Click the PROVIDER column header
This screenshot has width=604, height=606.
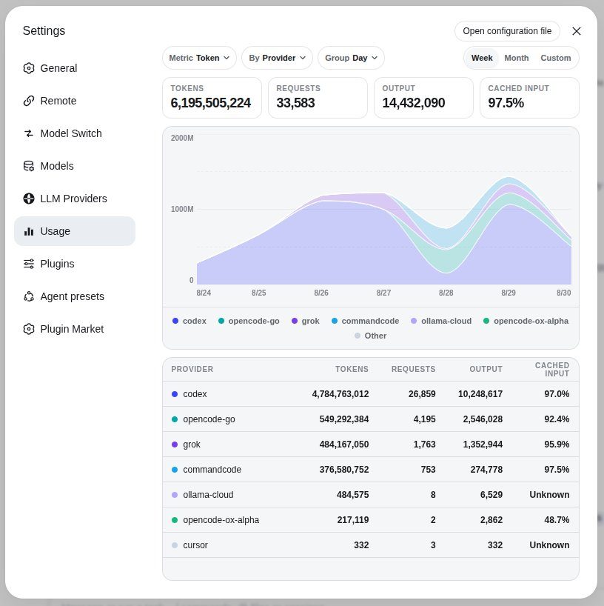pos(192,369)
